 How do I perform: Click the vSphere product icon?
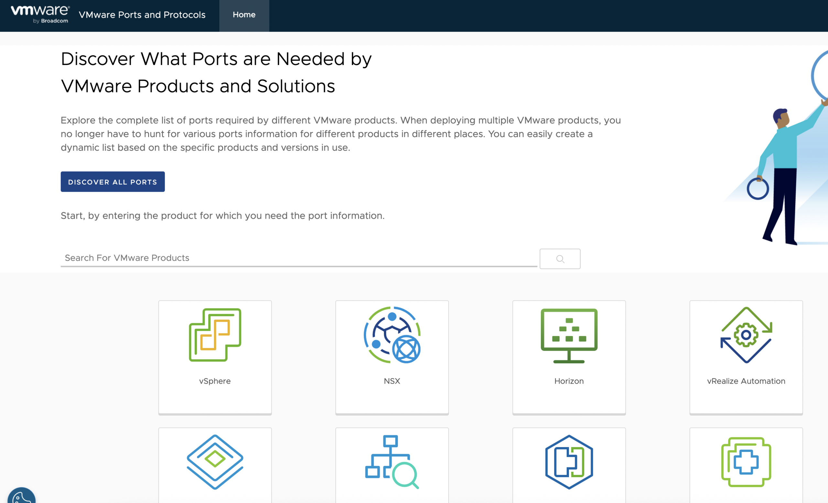coord(215,335)
